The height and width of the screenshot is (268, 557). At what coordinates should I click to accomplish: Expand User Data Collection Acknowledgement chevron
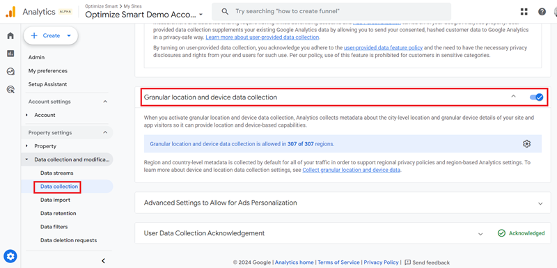coord(480,234)
